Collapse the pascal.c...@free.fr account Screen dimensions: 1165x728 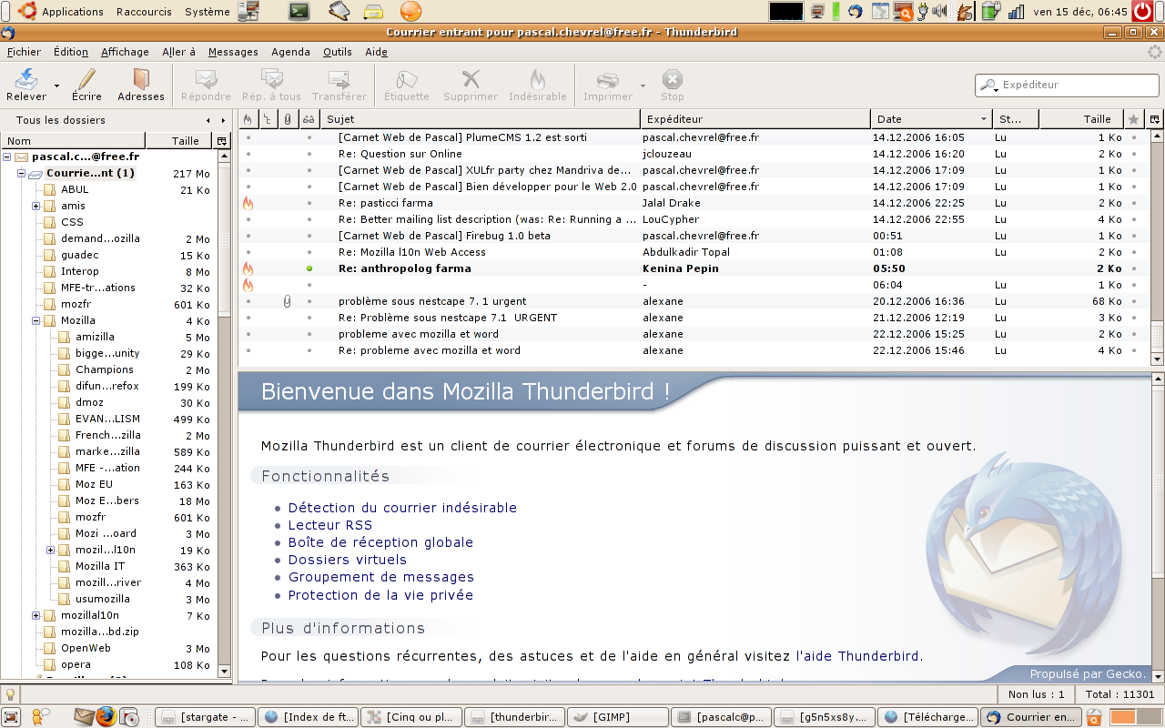click(7, 157)
